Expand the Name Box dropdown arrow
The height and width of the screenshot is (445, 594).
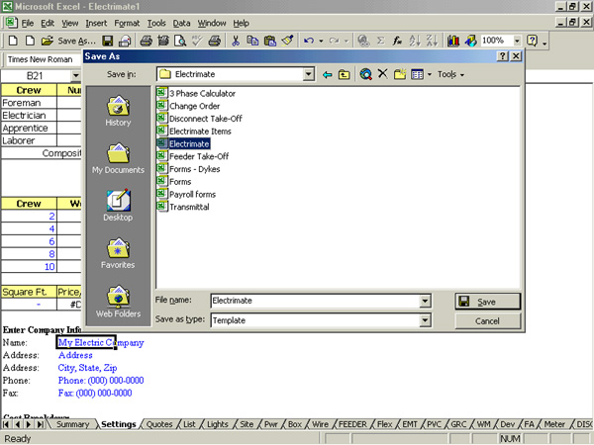[x=76, y=76]
